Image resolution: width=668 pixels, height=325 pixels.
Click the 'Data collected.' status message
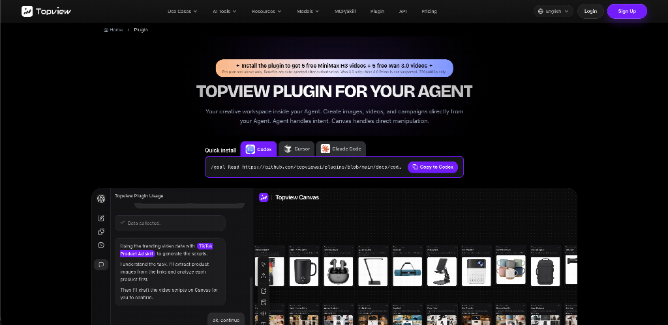coord(170,223)
